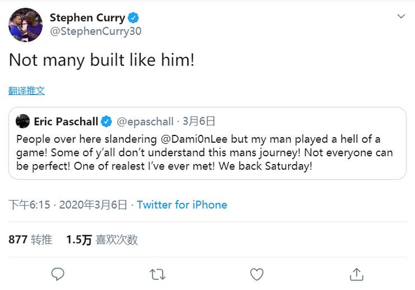Screen dimensions: 415x290
Task: Retweet using the arrows icon
Action: (x=157, y=274)
